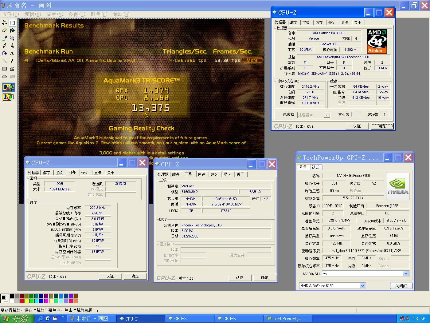The width and height of the screenshot is (430, 323).
Task: Click the TechPowerUp taskbar button
Action: (288, 319)
